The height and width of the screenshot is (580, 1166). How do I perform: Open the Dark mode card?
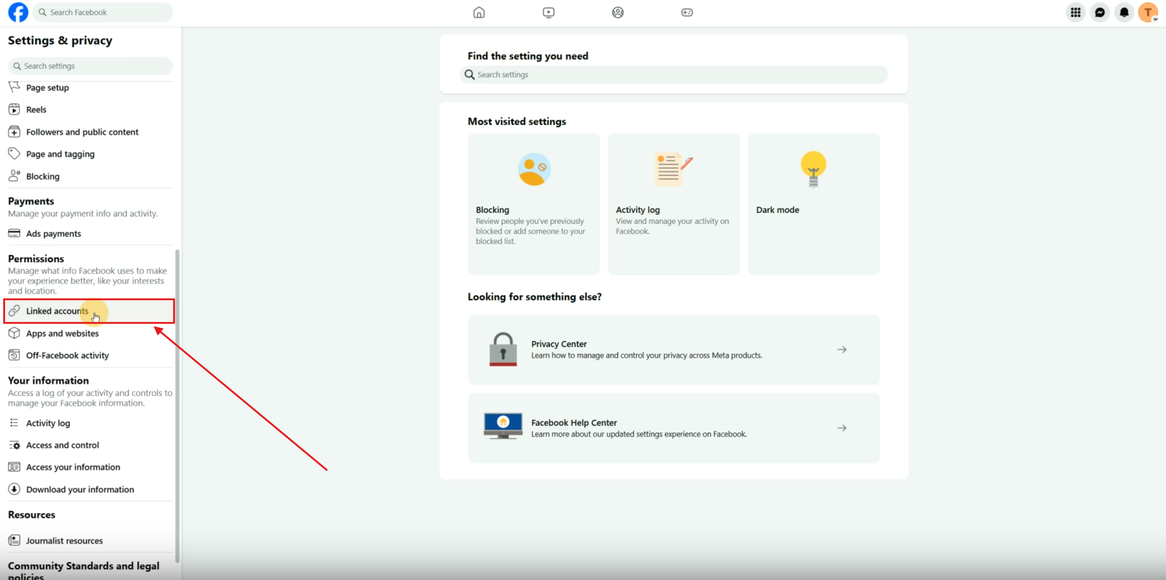point(814,204)
